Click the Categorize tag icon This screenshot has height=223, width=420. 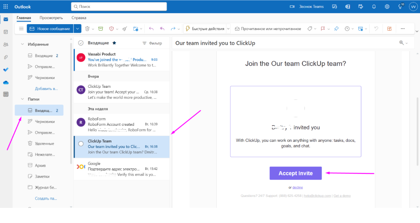(x=310, y=29)
